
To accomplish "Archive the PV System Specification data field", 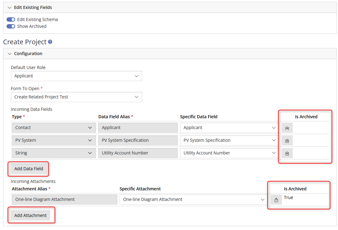I will [x=287, y=140].
